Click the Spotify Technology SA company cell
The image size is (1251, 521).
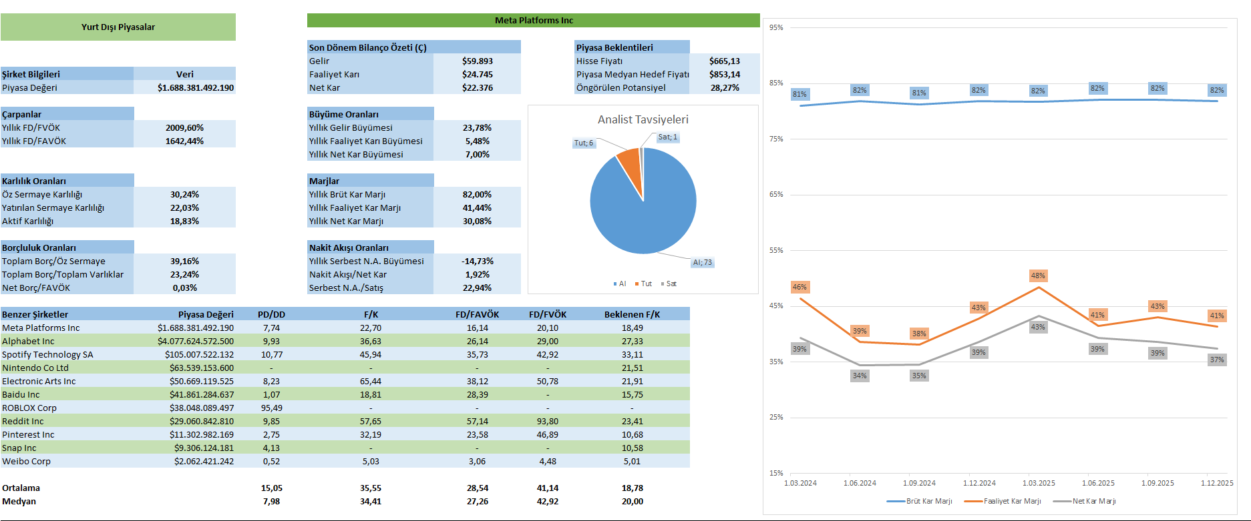pyautogui.click(x=47, y=354)
